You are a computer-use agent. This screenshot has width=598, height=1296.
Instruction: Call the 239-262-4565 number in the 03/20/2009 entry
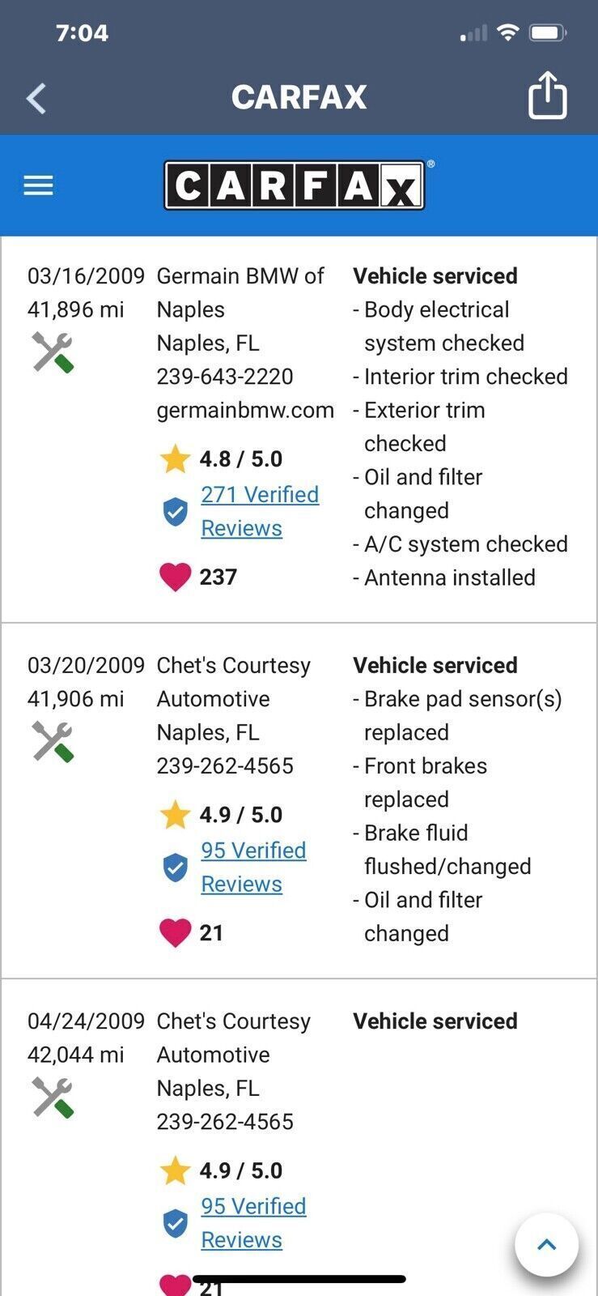click(x=225, y=766)
